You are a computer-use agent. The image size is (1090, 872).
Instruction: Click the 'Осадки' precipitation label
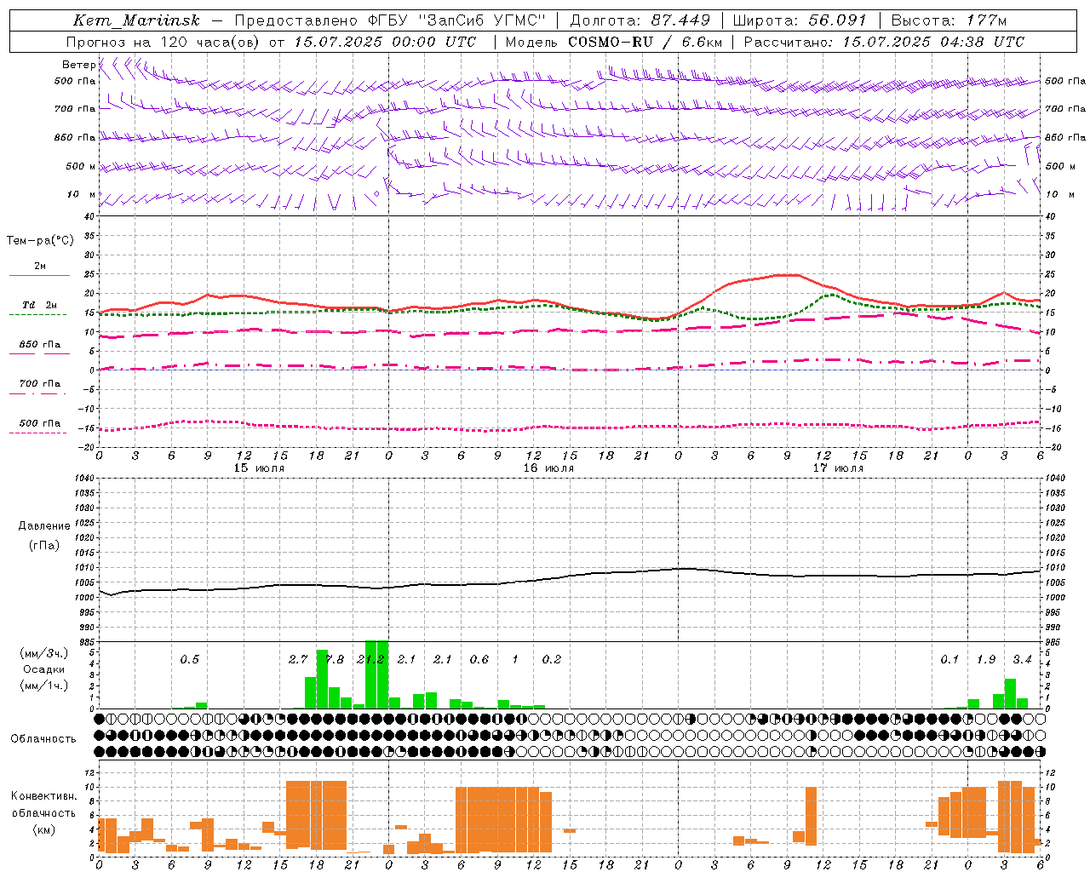(44, 669)
